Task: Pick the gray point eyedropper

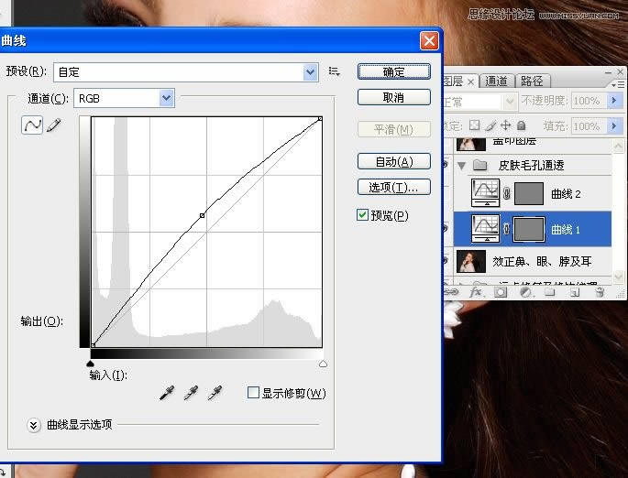Action: click(191, 393)
